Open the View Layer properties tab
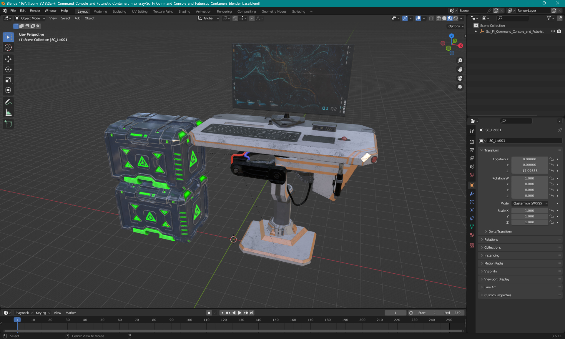 pyautogui.click(x=472, y=158)
